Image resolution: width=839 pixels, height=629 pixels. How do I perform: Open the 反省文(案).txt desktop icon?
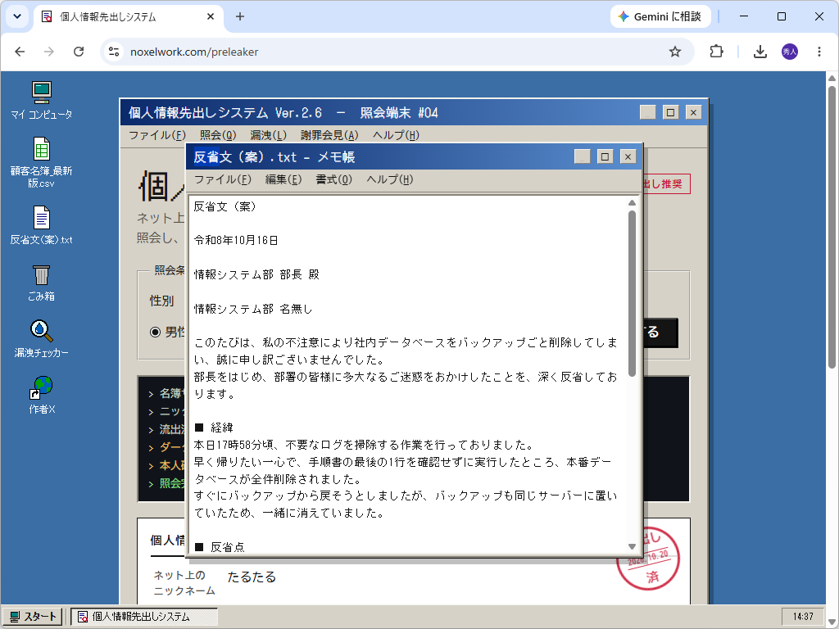pyautogui.click(x=41, y=225)
